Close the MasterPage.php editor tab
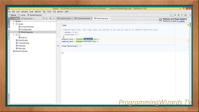199x112 pixels. [109, 19]
